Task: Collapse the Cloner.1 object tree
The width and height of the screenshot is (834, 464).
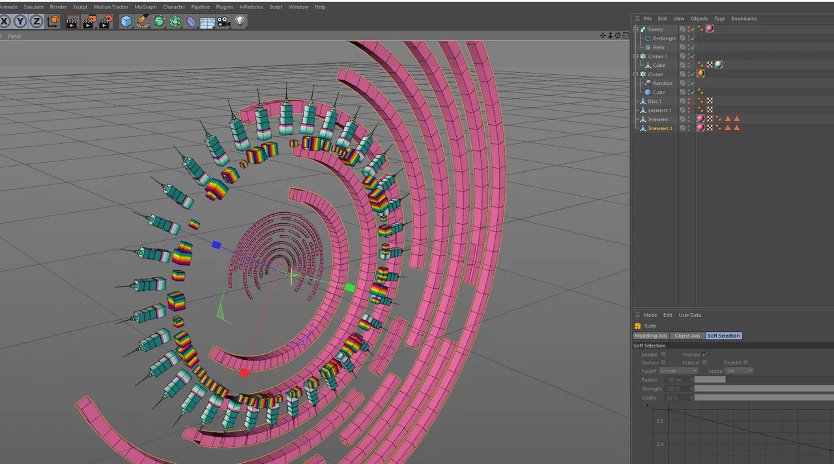Action: coord(636,56)
